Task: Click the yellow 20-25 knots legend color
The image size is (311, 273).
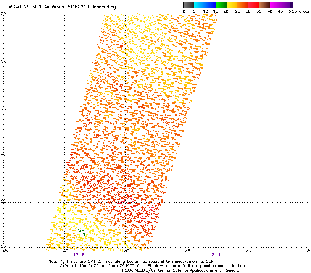Action: point(232,5)
